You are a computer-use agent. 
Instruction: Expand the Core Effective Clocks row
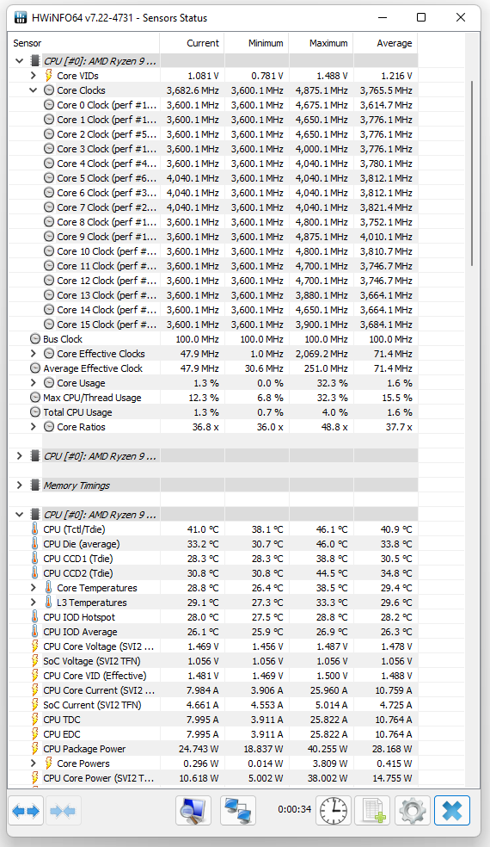click(x=34, y=353)
